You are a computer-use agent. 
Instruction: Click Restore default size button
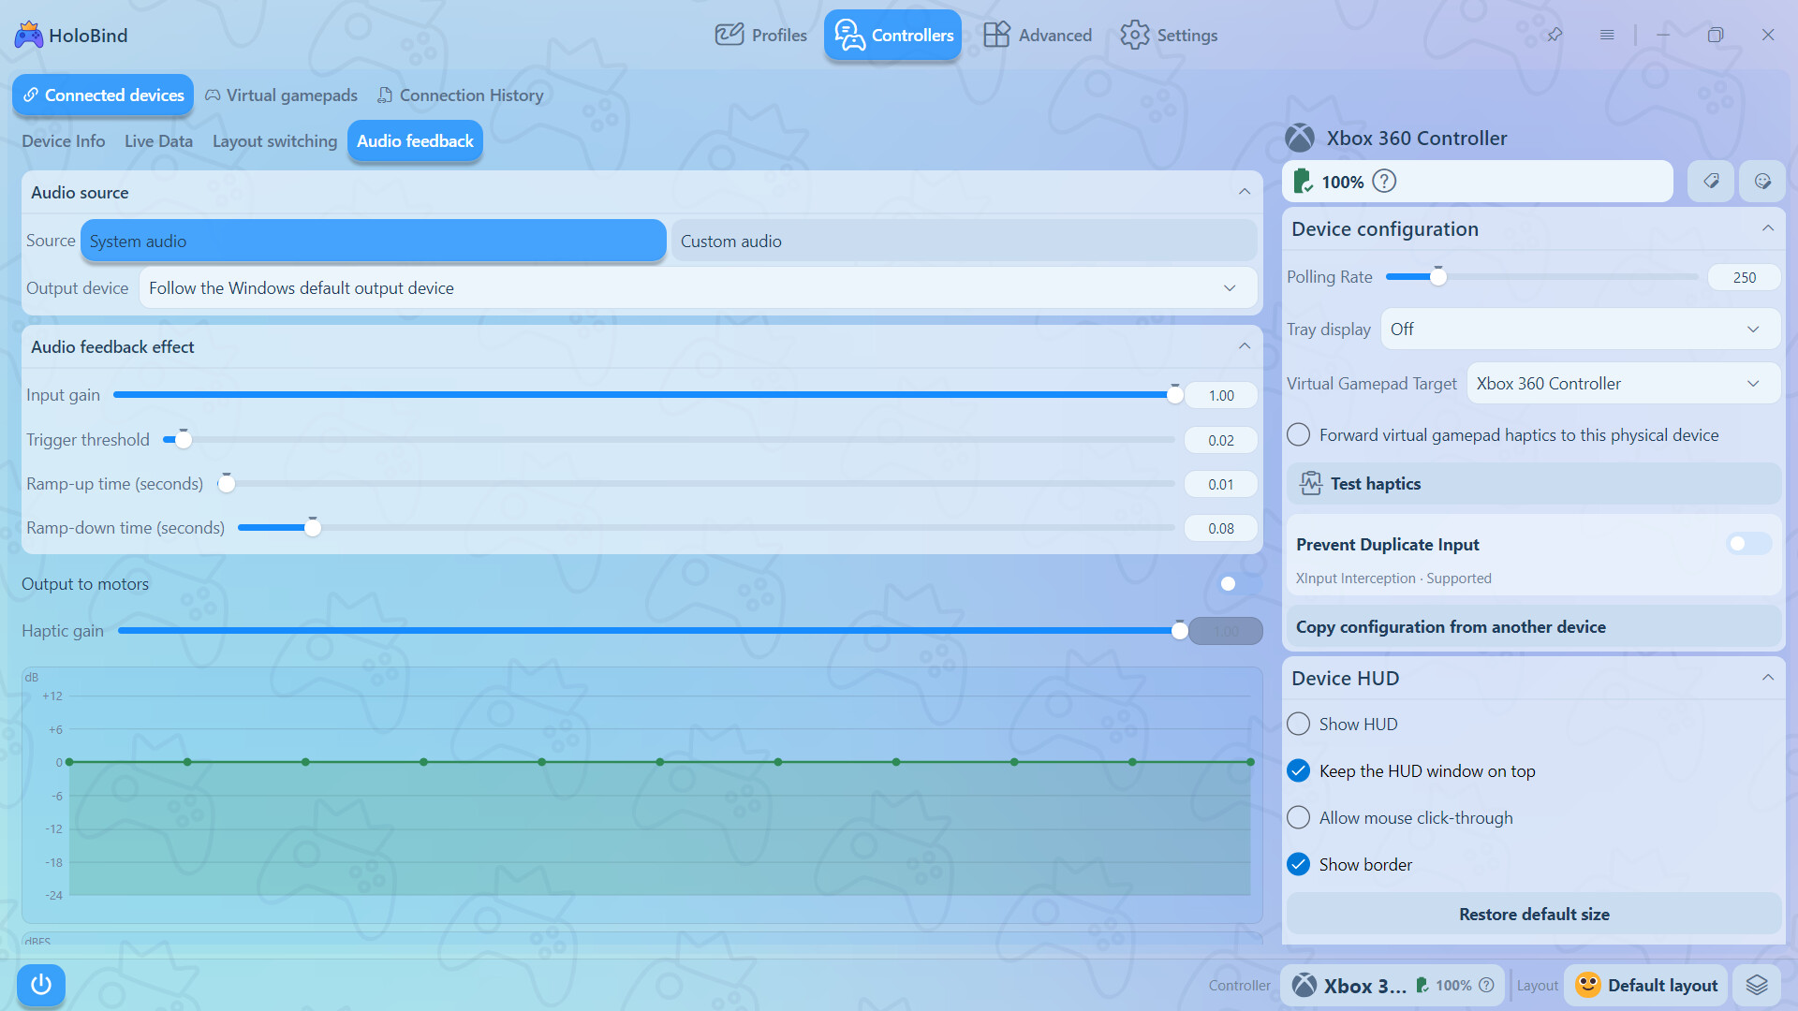[x=1533, y=915]
